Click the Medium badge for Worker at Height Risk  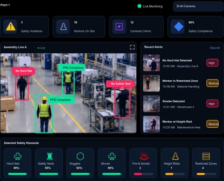(x=213, y=124)
